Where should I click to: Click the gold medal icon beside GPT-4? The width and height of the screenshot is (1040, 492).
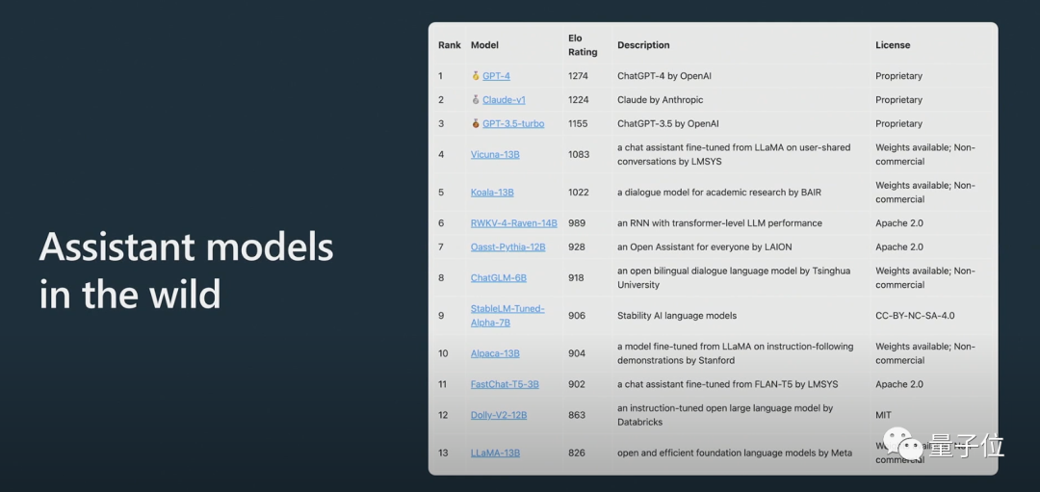(476, 76)
